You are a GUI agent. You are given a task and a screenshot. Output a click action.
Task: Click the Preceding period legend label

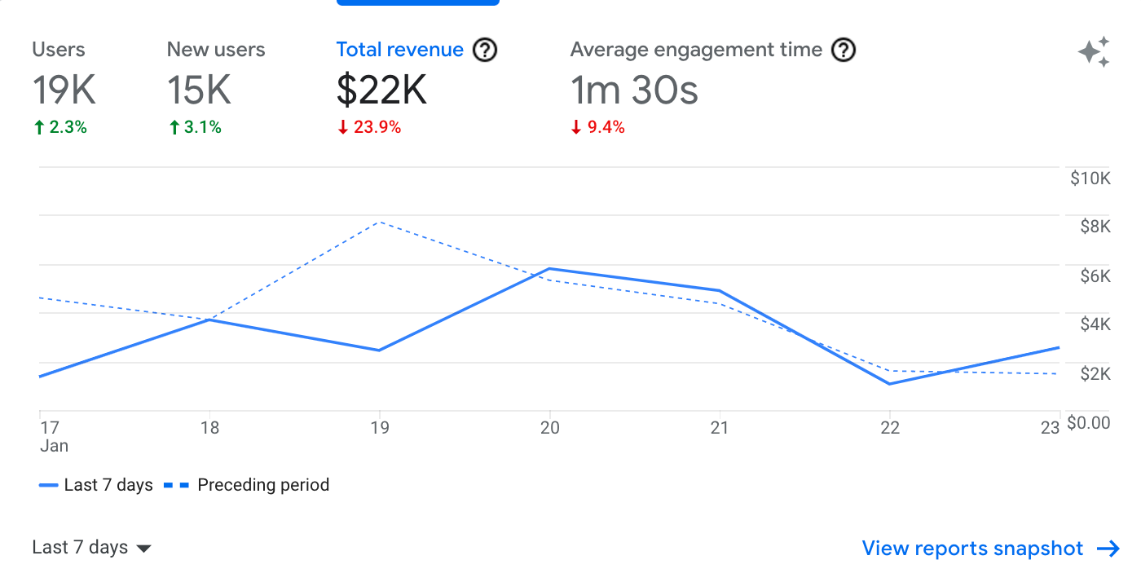pos(263,485)
